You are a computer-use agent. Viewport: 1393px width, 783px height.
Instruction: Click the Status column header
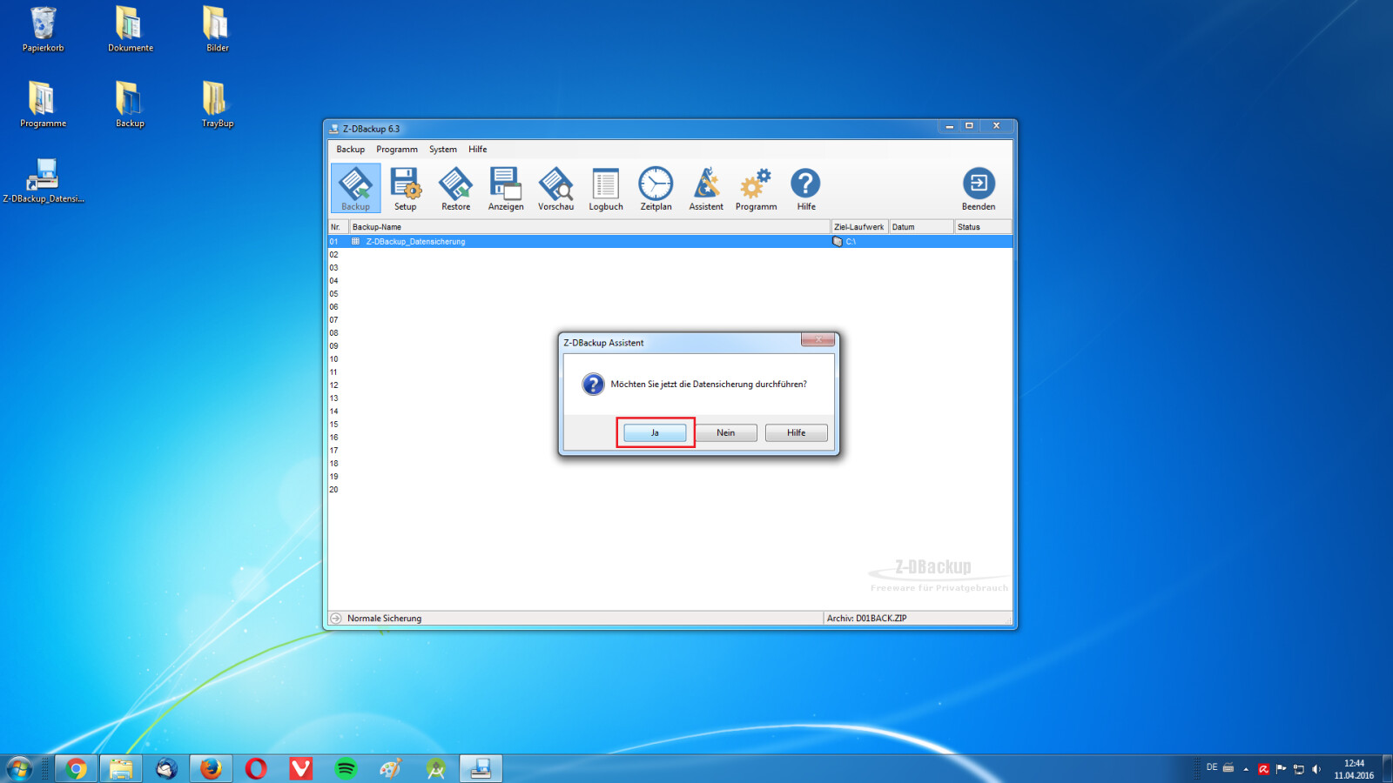pos(983,227)
